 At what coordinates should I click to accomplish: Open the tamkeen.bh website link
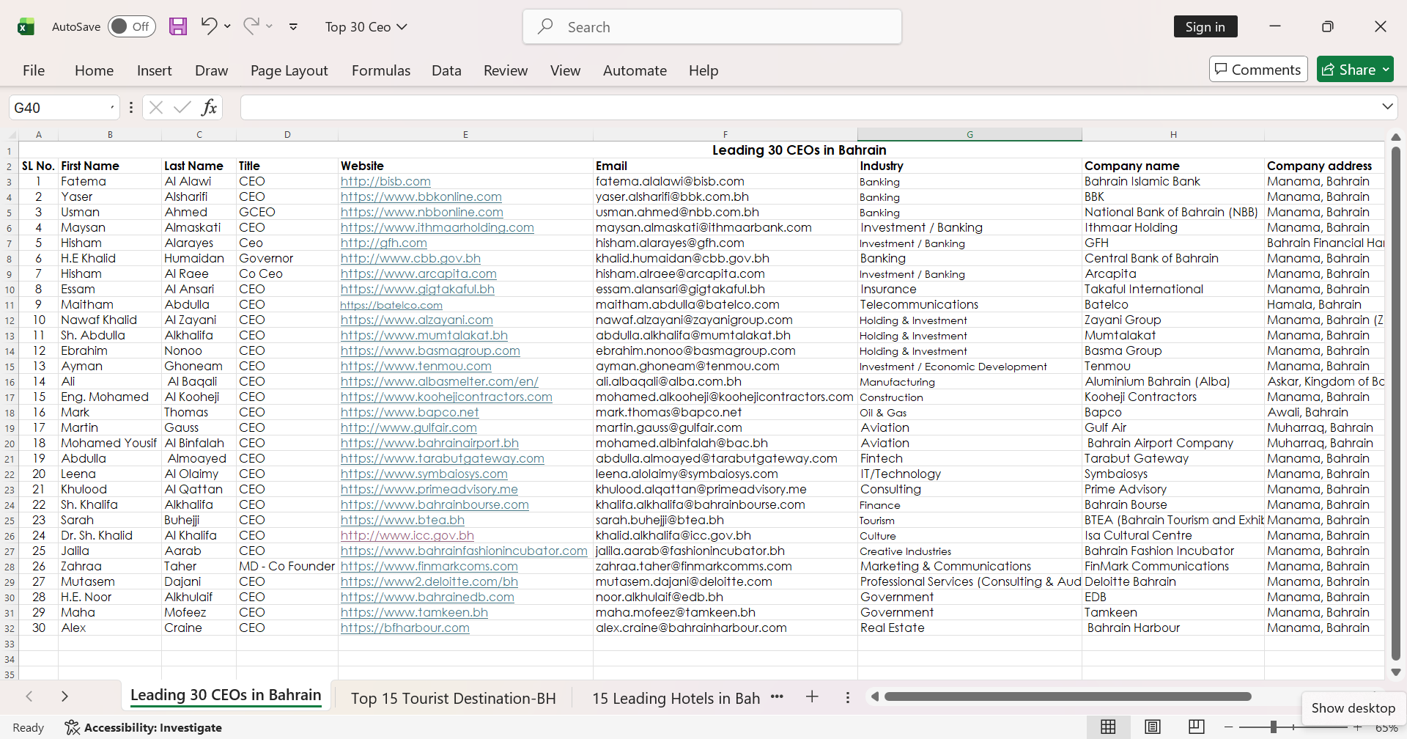pos(414,612)
